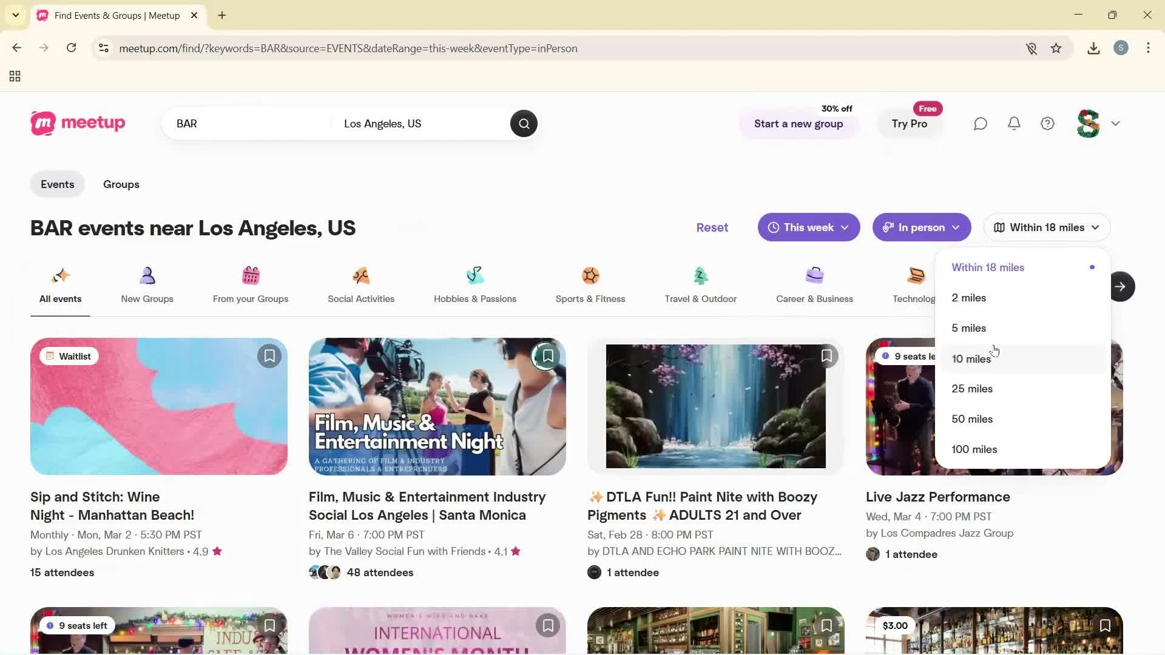
Task: Select the 25 miles radius option
Action: (971, 388)
